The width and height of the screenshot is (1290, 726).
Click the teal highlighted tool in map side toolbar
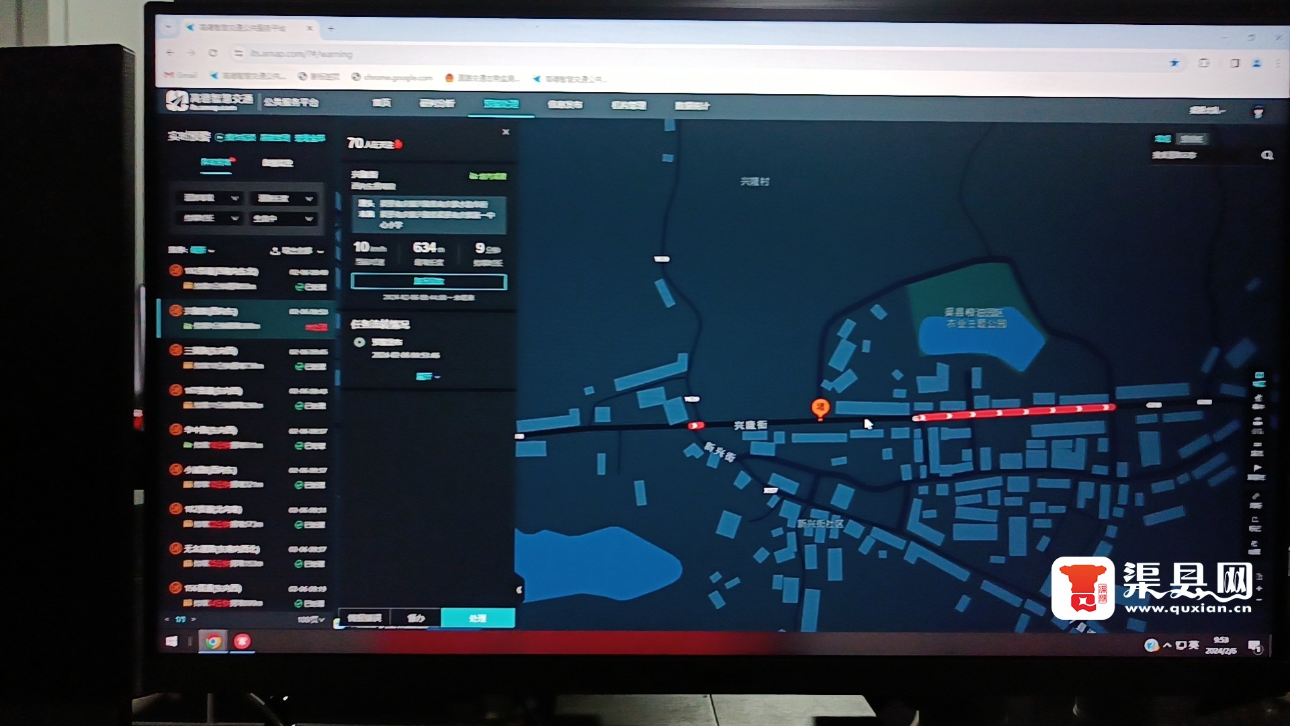point(1259,379)
